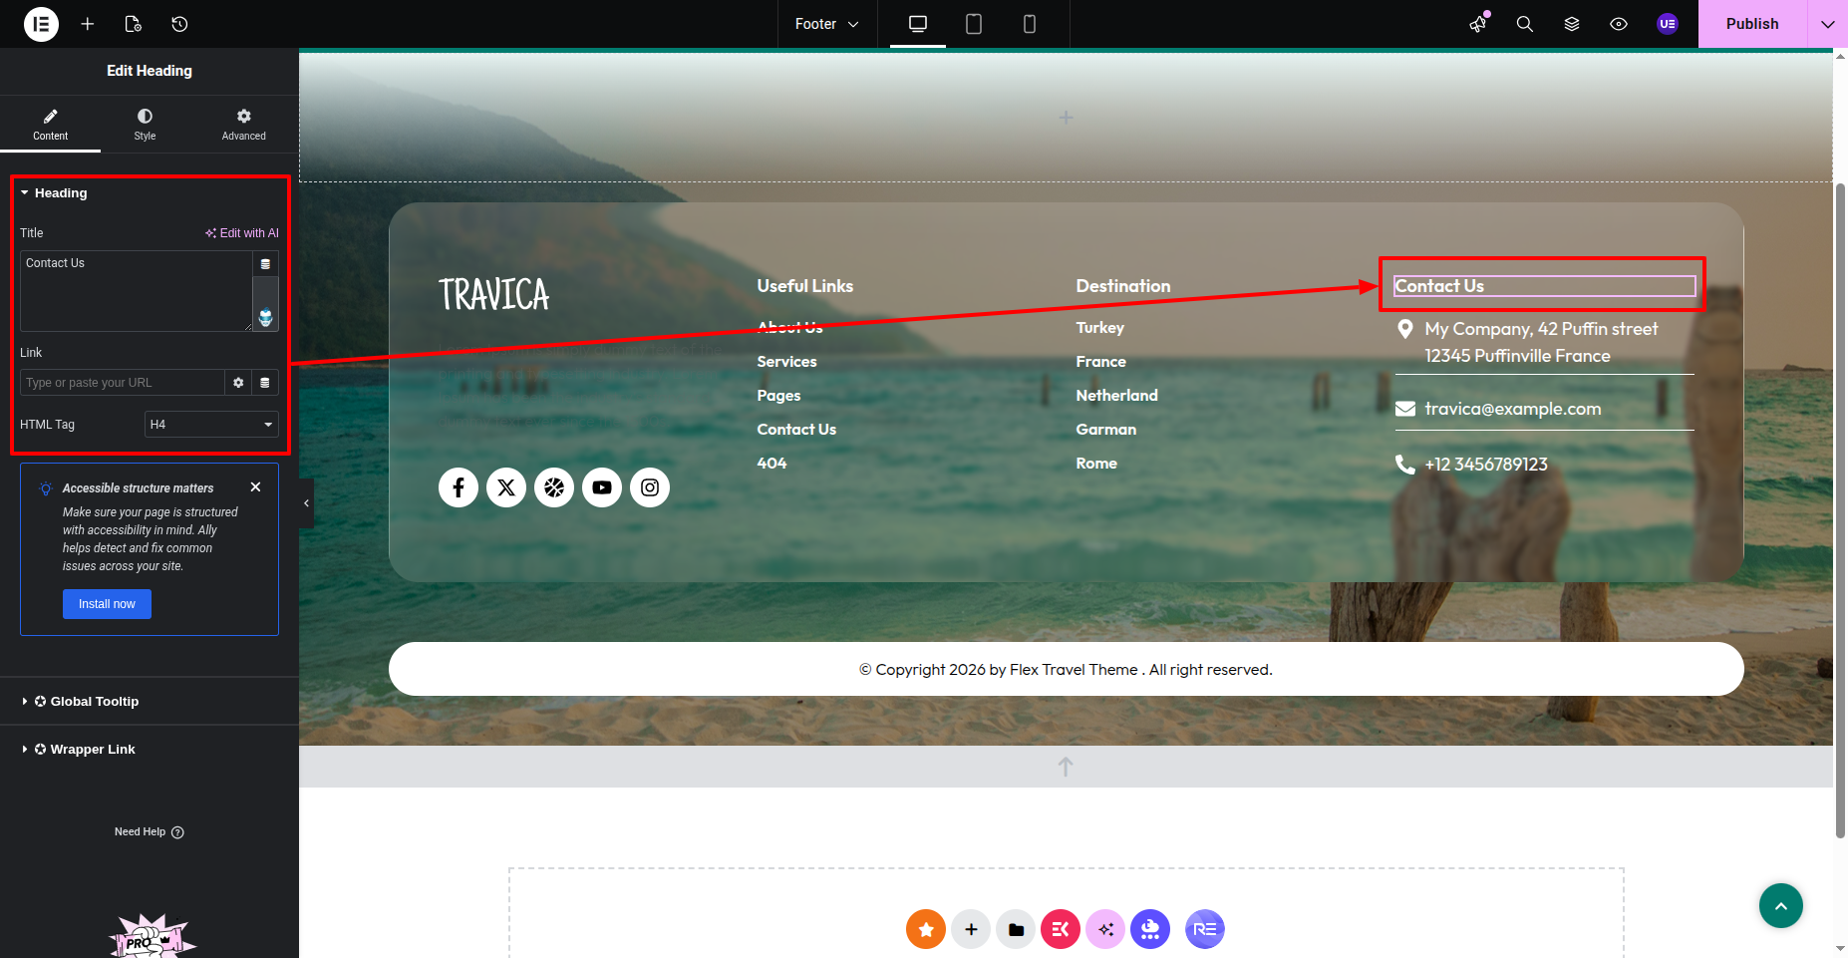Switch to mobile device view
This screenshot has width=1848, height=958.
pos(1030,24)
